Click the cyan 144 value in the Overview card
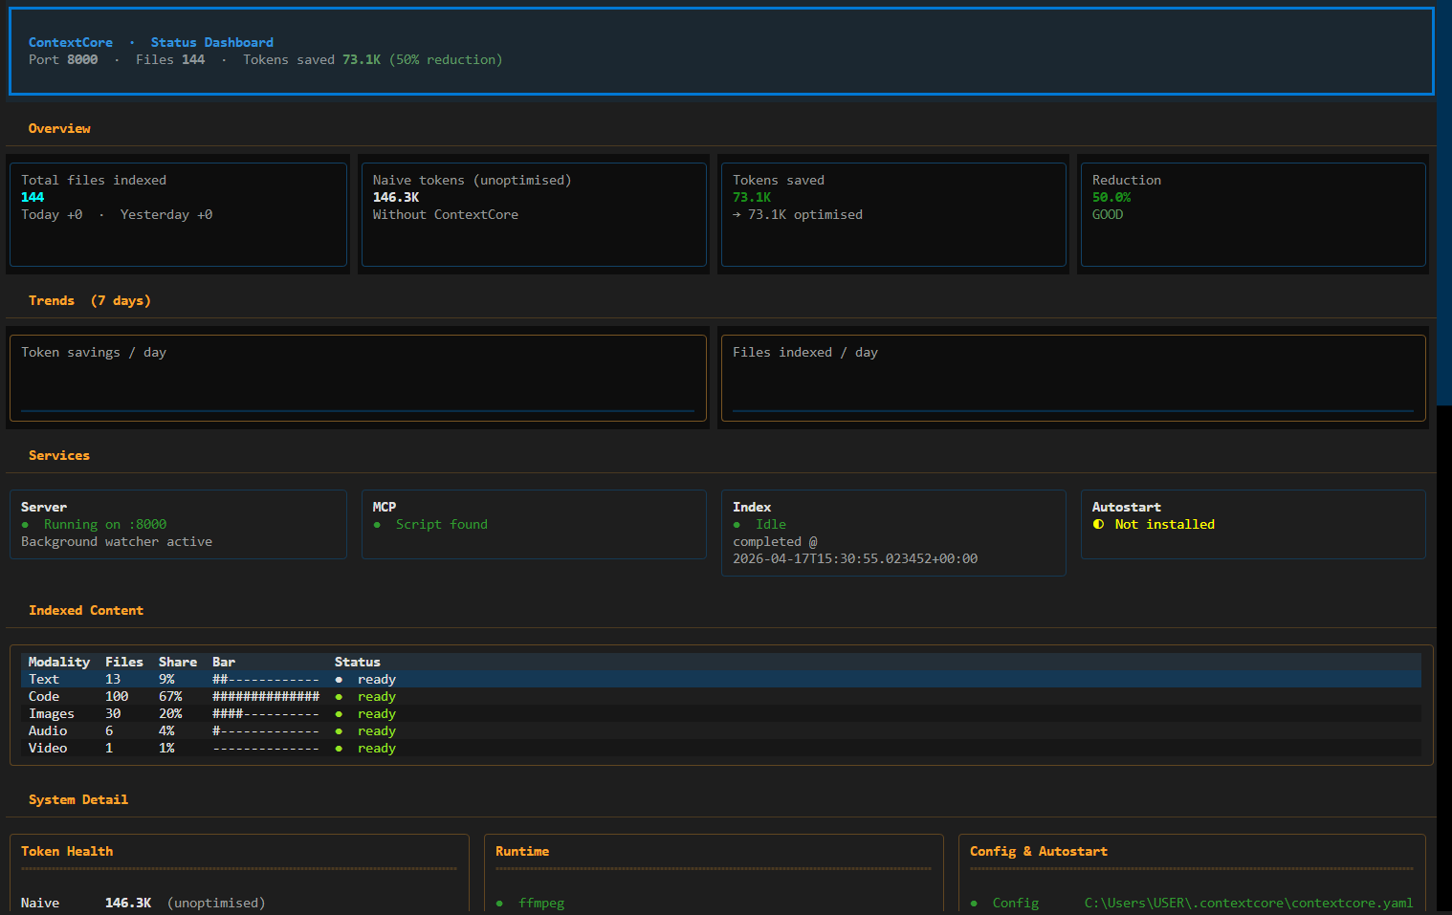 tap(33, 197)
